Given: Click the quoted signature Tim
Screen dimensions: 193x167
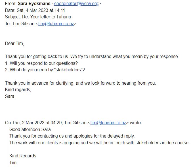Looking at the screenshot, I should tap(13, 162).
